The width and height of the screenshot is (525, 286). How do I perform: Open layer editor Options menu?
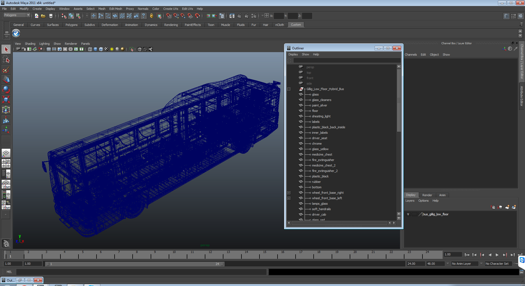point(423,201)
